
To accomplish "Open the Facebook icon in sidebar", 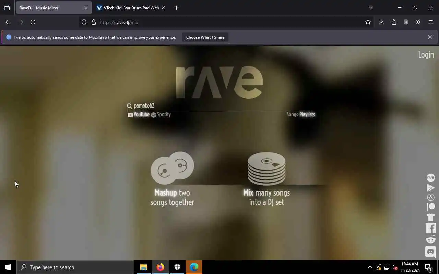I will [430, 228].
